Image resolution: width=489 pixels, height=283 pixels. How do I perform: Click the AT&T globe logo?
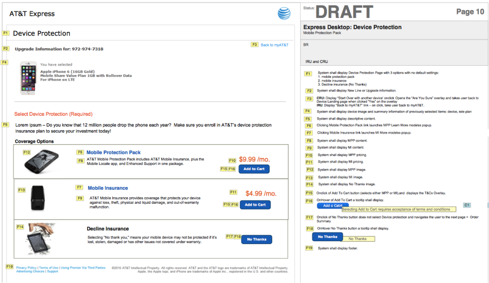point(284,13)
